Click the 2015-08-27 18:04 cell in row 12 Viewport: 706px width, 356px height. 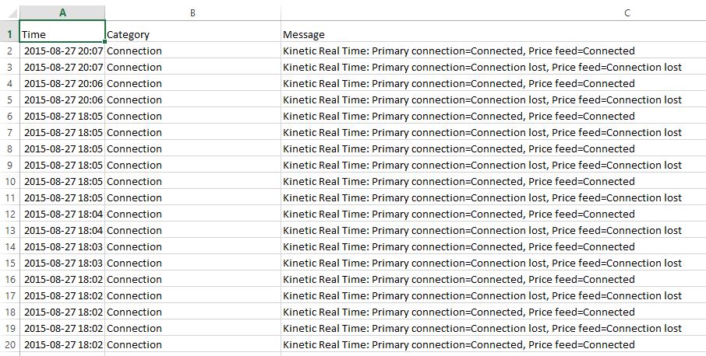pyautogui.click(x=64, y=214)
